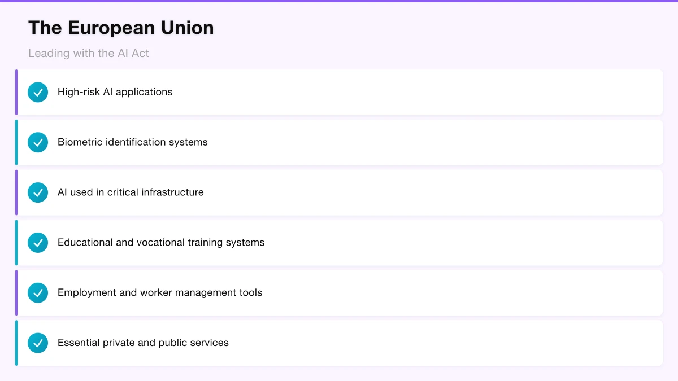Expand the High-risk AI applications card
This screenshot has width=678, height=381.
point(339,92)
